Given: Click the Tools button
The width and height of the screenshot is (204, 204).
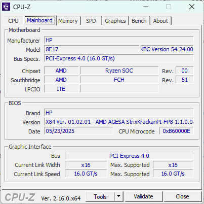Looking at the screenshot, I should tap(100, 196).
